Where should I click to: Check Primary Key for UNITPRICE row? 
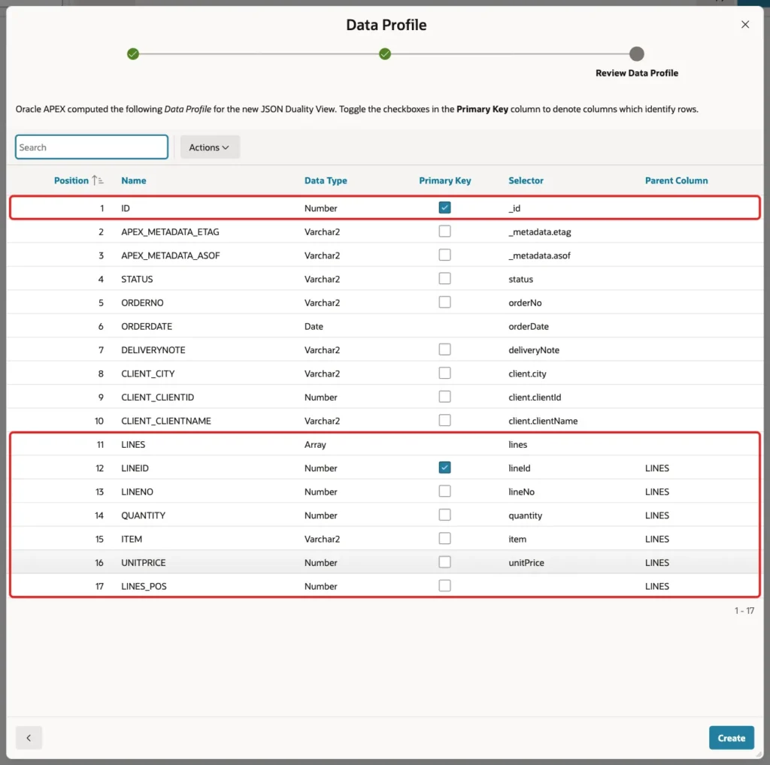444,562
